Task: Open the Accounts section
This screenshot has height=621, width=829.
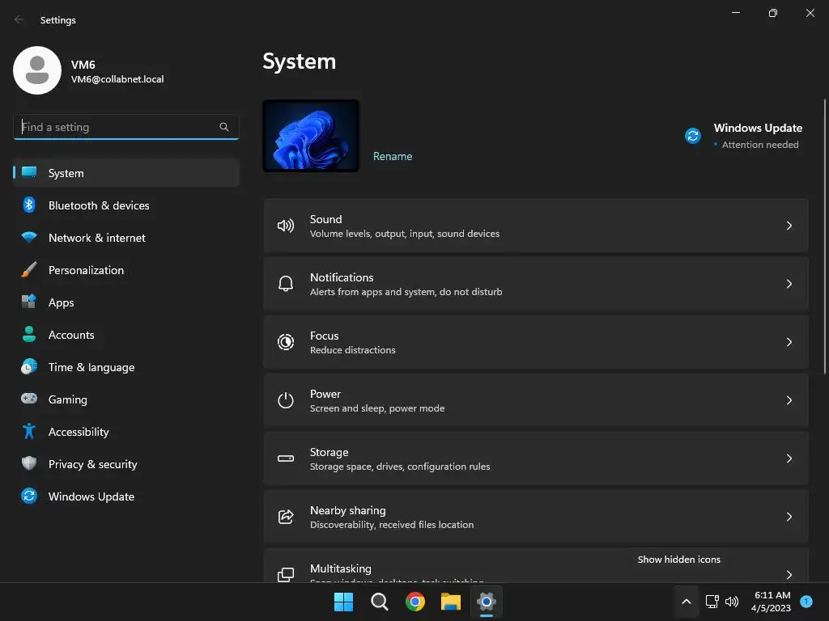Action: coord(126,334)
